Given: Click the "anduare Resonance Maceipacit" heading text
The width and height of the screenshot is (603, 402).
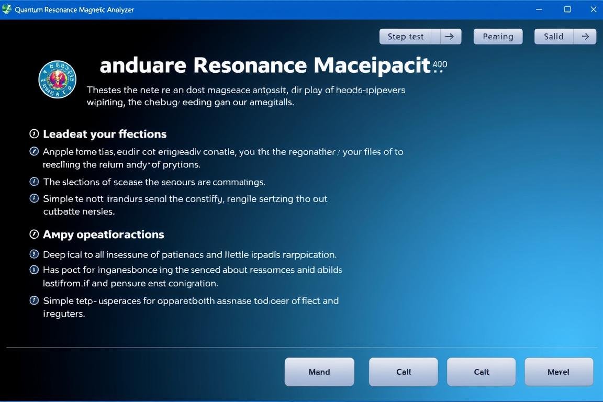Looking at the screenshot, I should click(x=264, y=66).
